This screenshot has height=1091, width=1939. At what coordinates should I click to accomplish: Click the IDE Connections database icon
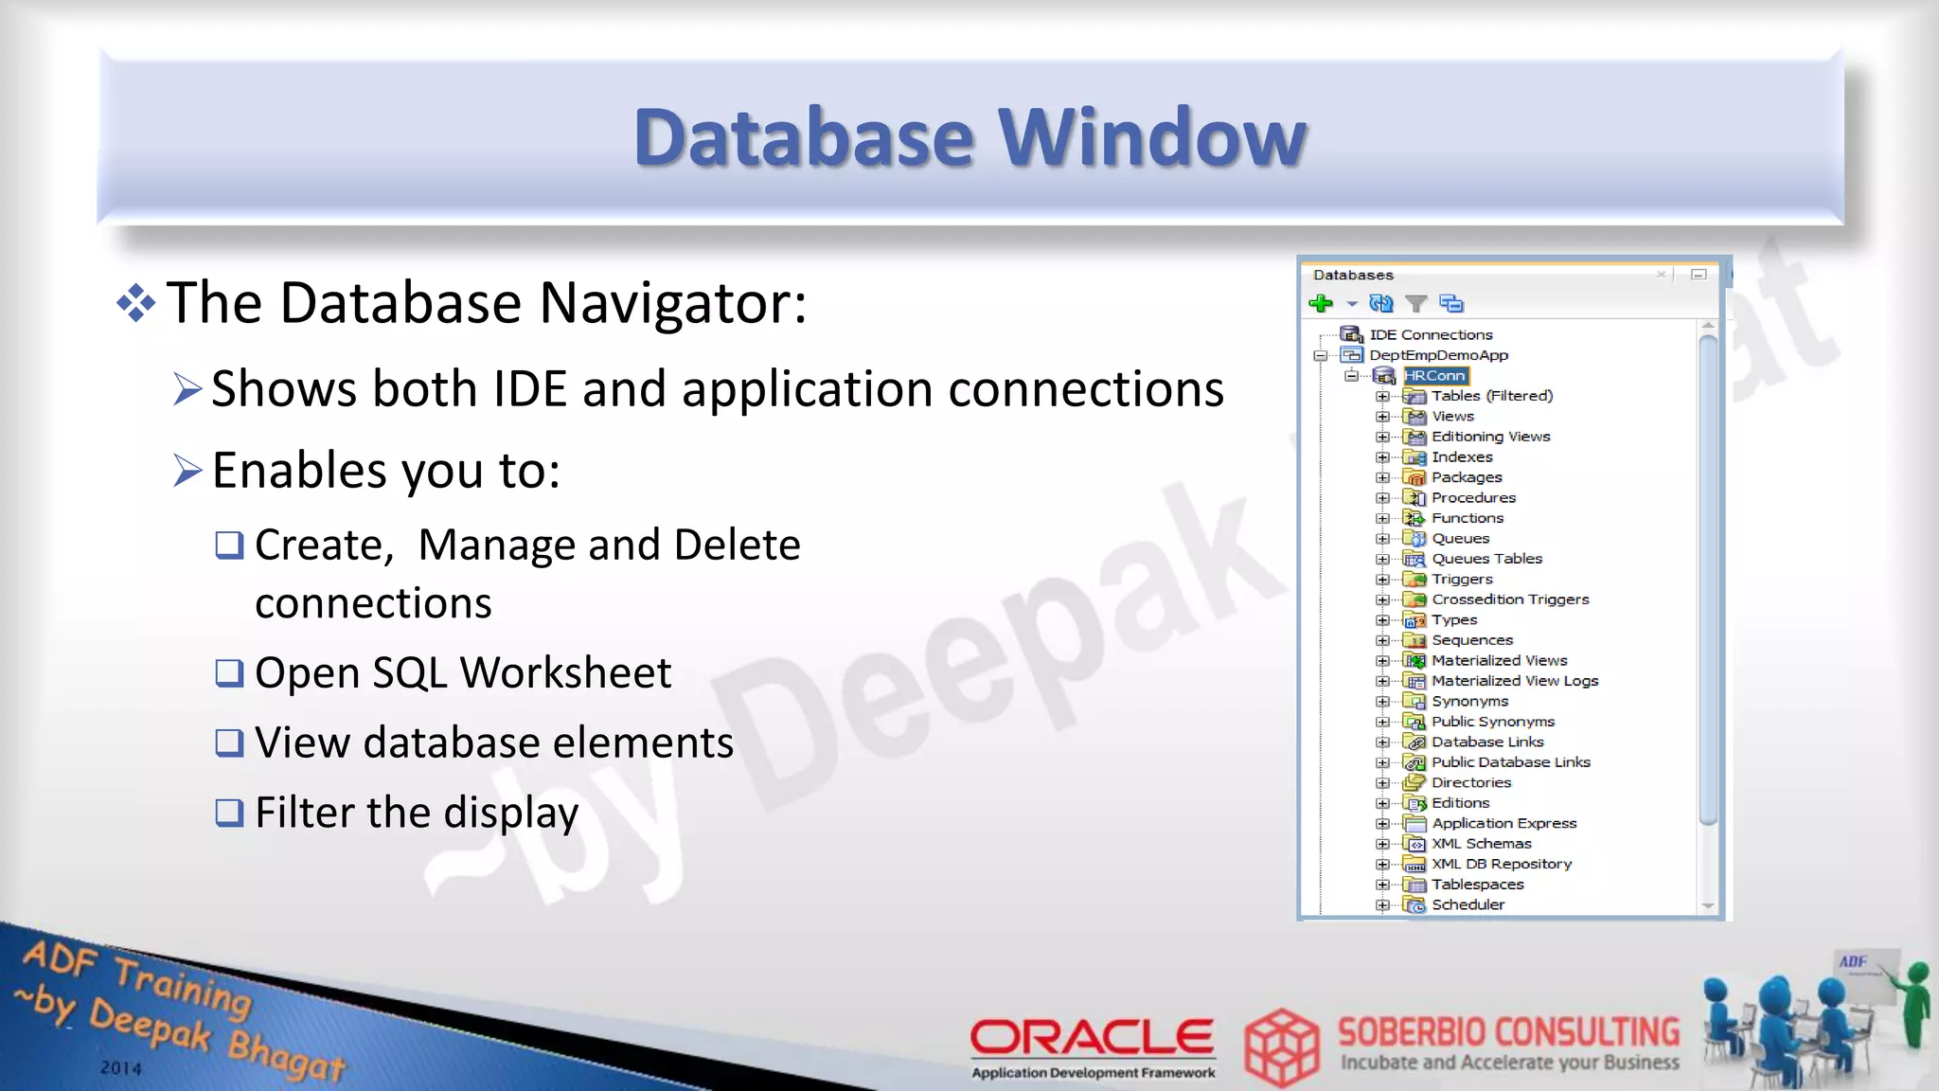tap(1351, 334)
